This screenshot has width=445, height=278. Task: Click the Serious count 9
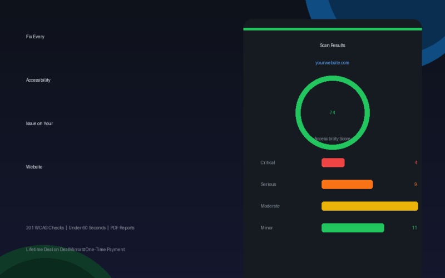coord(416,185)
